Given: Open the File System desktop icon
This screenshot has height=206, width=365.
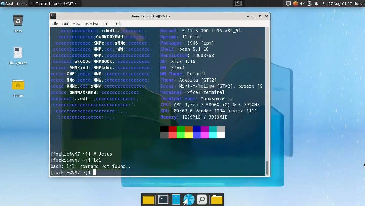Looking at the screenshot, I should [18, 53].
